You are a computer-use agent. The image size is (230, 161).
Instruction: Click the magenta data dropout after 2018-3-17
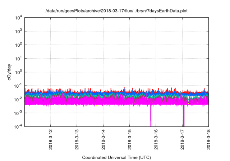[x=184, y=116]
